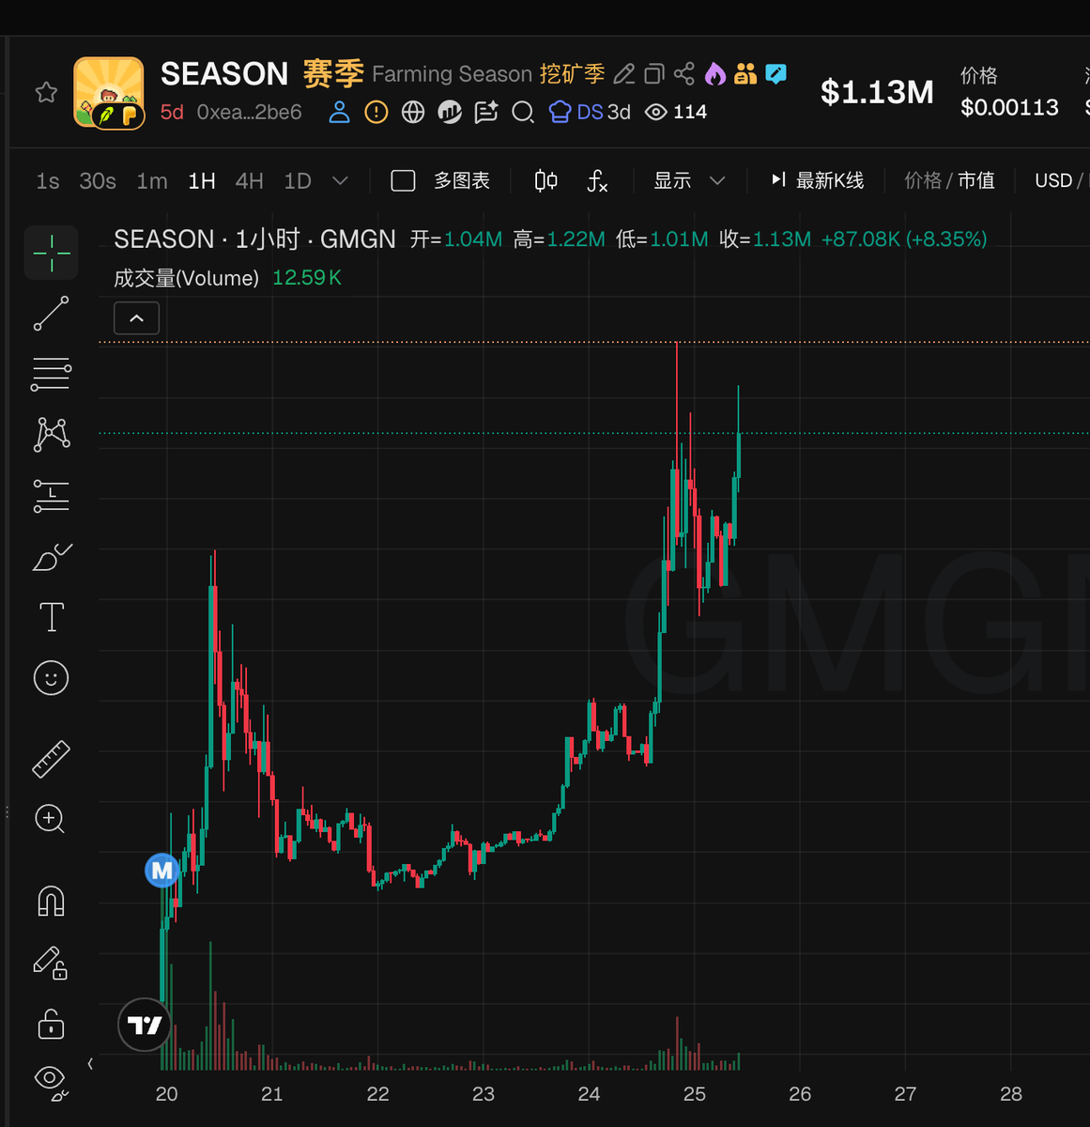Click date label 20 on time axis

pyautogui.click(x=167, y=1094)
